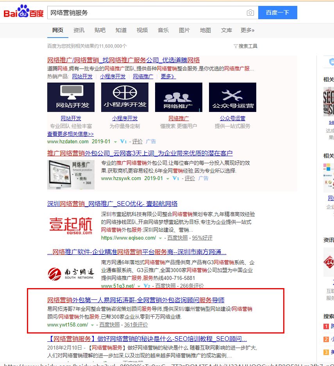
Task: Click sidebar hot search rank 2 badge
Action: [326, 339]
